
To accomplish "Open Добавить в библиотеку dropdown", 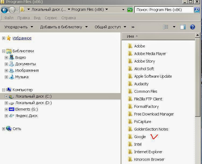I will (64, 27).
